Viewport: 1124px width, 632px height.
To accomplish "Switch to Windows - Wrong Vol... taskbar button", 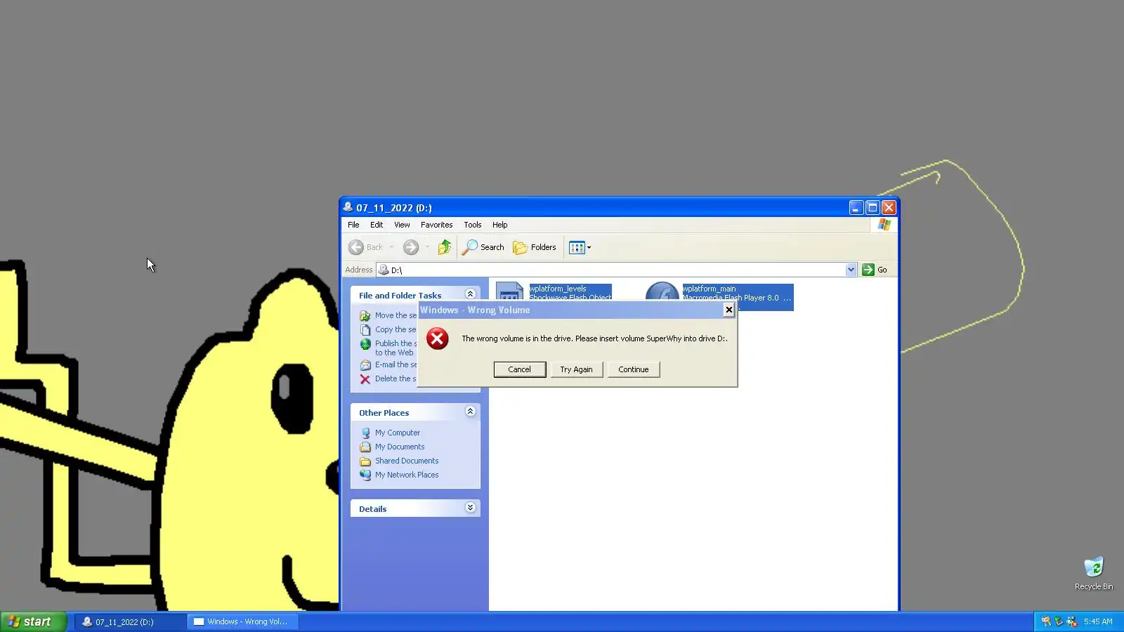I will pyautogui.click(x=243, y=621).
